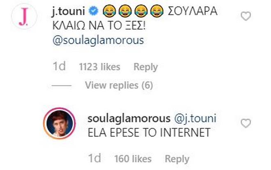Image resolution: width=271 pixels, height=170 pixels.
Task: View the 1123 likes list
Action: [99, 67]
